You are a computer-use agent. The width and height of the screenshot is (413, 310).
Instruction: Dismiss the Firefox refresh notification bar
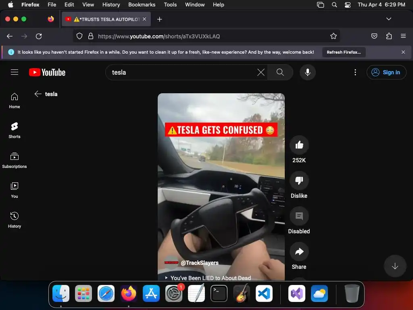(403, 52)
